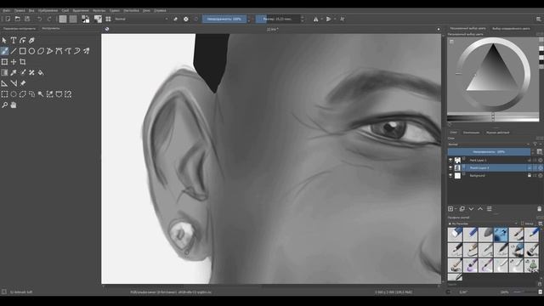Select the Reference Images pin tool
This screenshot has width=544, height=306.
23,83
